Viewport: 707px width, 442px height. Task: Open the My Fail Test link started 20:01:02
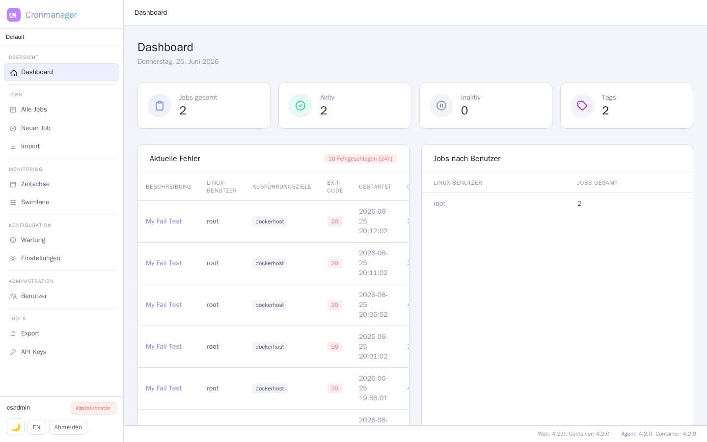163,347
